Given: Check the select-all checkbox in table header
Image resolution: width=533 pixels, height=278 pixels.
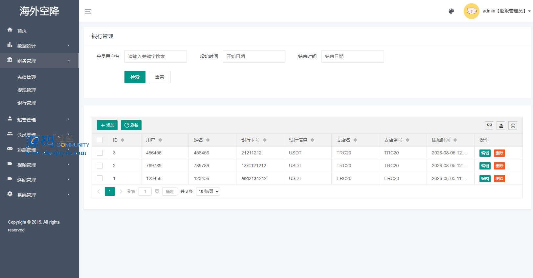Looking at the screenshot, I should pyautogui.click(x=100, y=140).
